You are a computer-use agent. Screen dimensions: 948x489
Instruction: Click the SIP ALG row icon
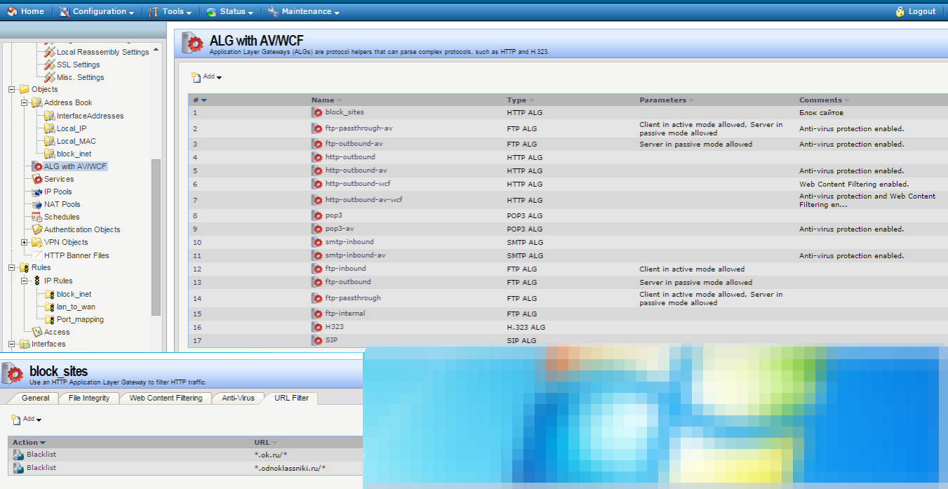tap(317, 340)
